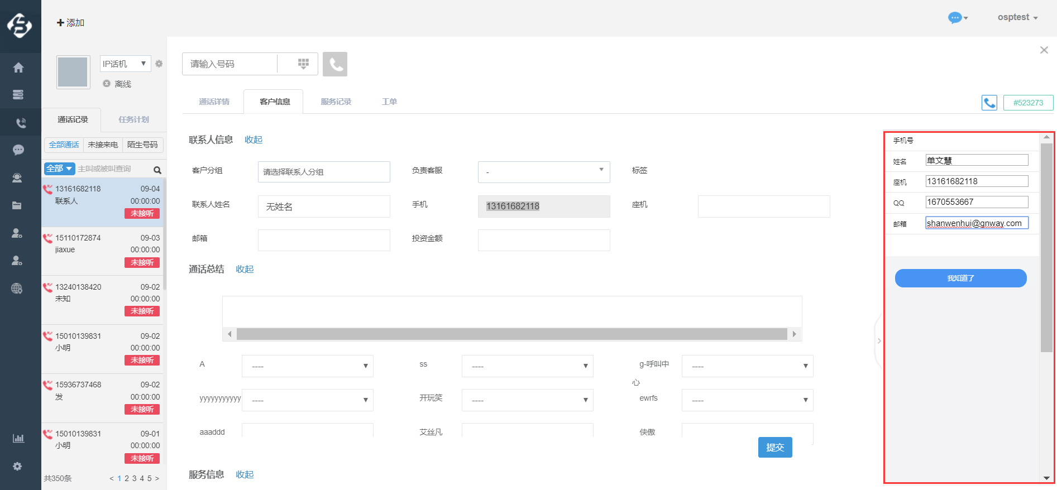Screen dimensions: 1057x490
Task: Open the call center phone icon in the sidebar
Action: [20, 123]
